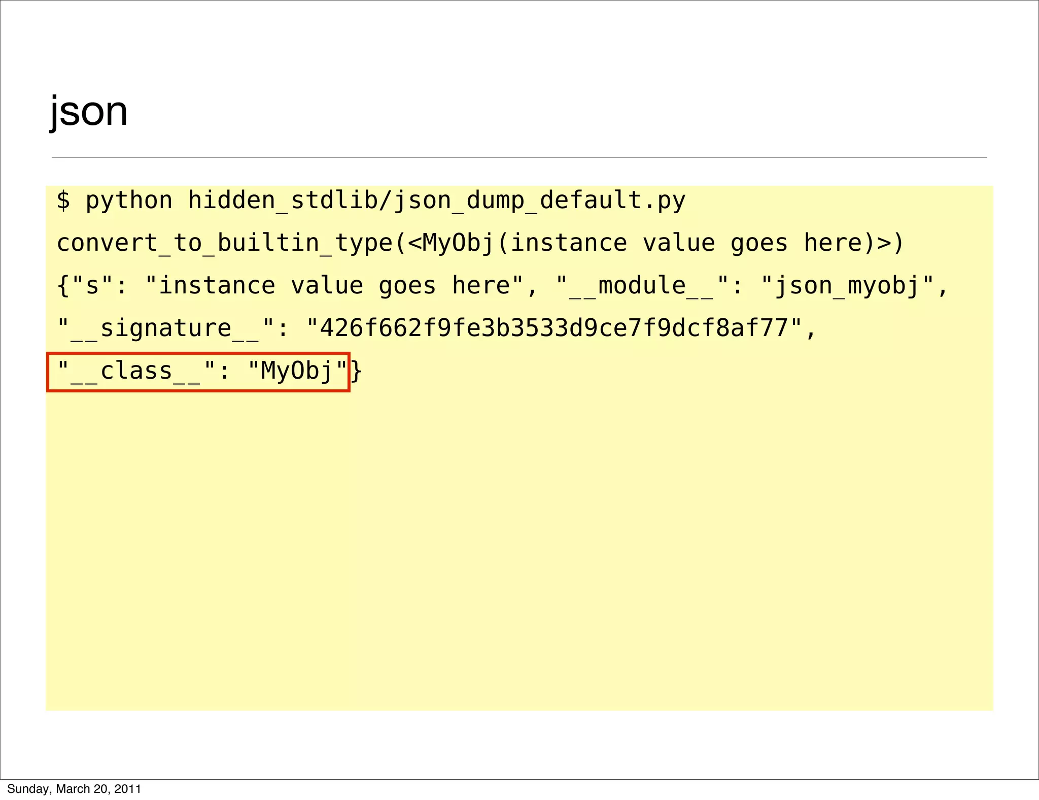Viewport: 1039px width, 800px height.
Task: Click the "json" slide title
Action: click(89, 112)
